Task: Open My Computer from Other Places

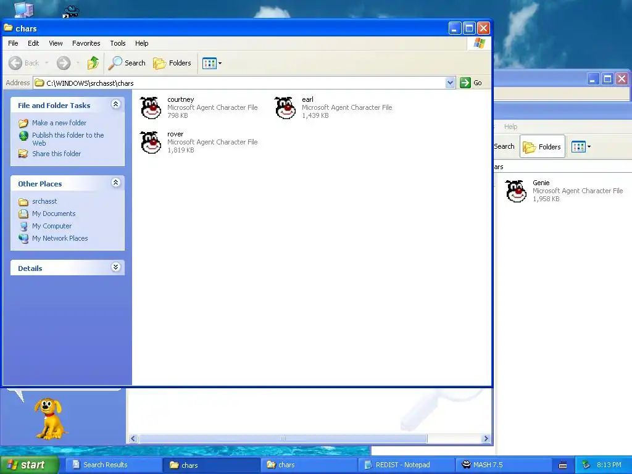Action: (x=52, y=226)
